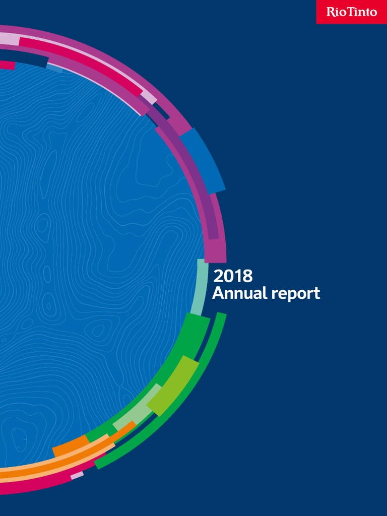Click the 'Annual report' text
387x516 pixels.
tap(266, 293)
